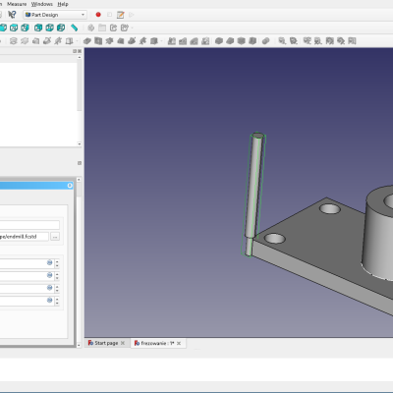Click the expression formula icon in first spinbox

tap(50, 262)
